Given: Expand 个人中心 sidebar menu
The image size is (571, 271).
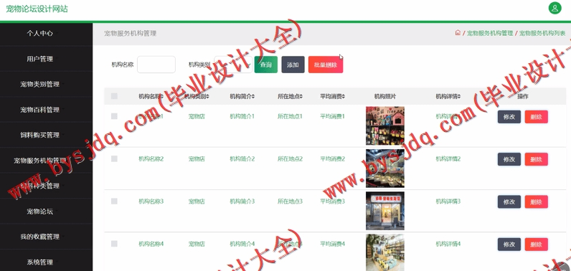Looking at the screenshot, I should [39, 33].
